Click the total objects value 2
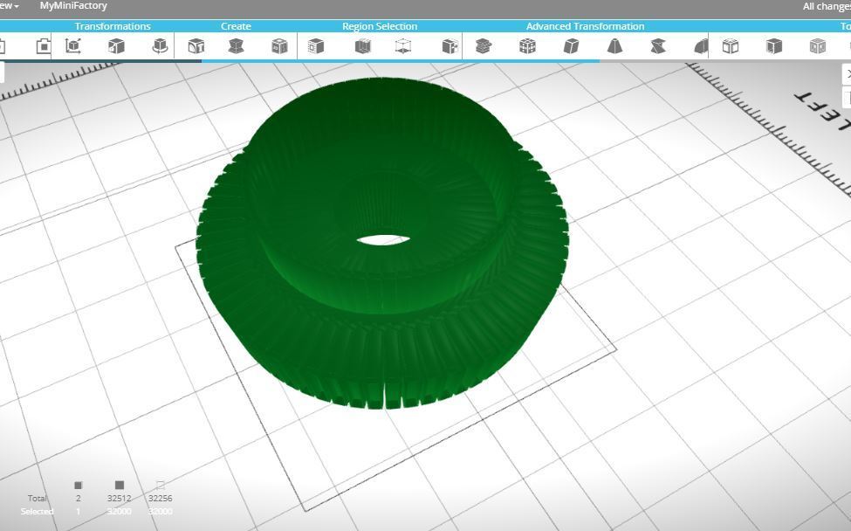This screenshot has width=851, height=531. tap(79, 498)
